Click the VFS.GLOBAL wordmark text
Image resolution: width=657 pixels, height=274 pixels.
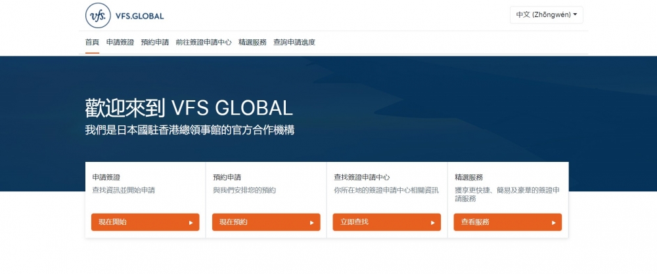tap(139, 16)
